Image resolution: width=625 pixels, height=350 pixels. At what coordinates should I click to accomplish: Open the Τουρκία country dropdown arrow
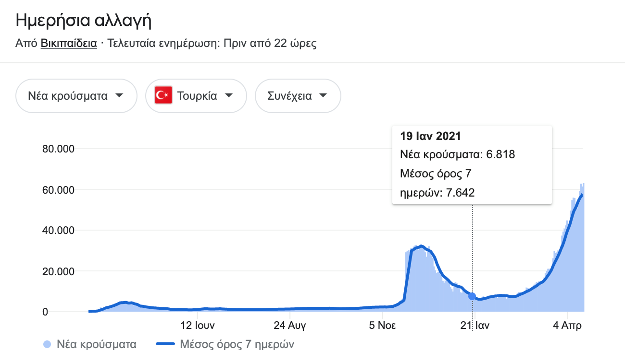[229, 96]
